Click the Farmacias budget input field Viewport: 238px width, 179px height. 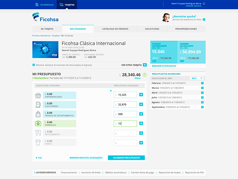point(125,123)
